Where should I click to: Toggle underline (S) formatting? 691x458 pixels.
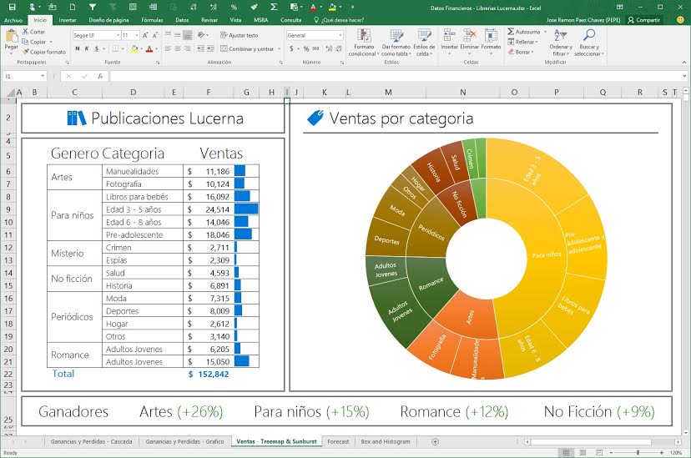pos(98,48)
